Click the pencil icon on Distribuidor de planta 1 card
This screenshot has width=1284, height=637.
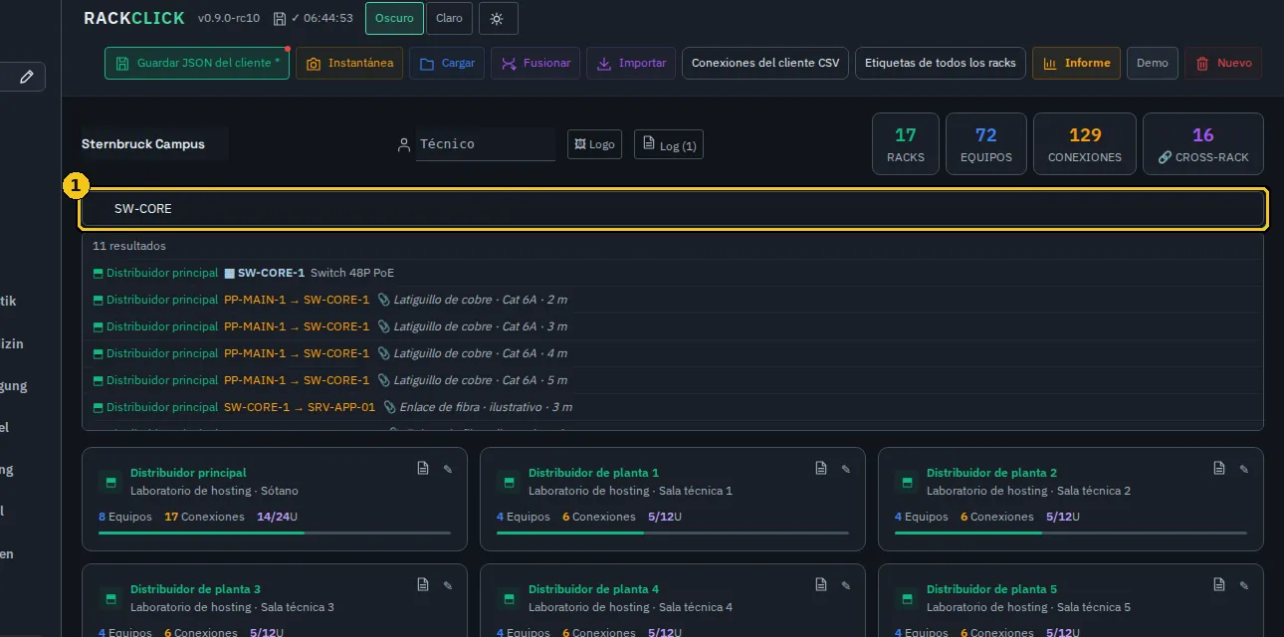(x=846, y=469)
